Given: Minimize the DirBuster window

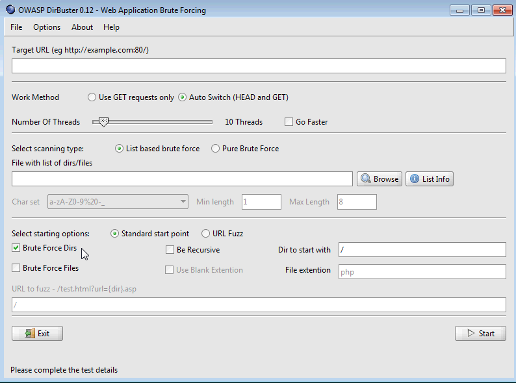Looking at the screenshot, I should (459, 10).
